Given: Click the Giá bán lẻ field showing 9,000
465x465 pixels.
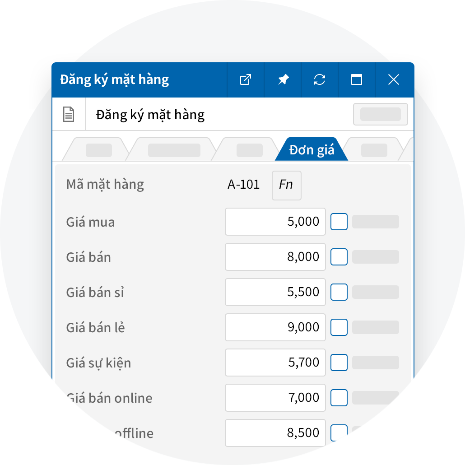Looking at the screenshot, I should click(x=275, y=327).
